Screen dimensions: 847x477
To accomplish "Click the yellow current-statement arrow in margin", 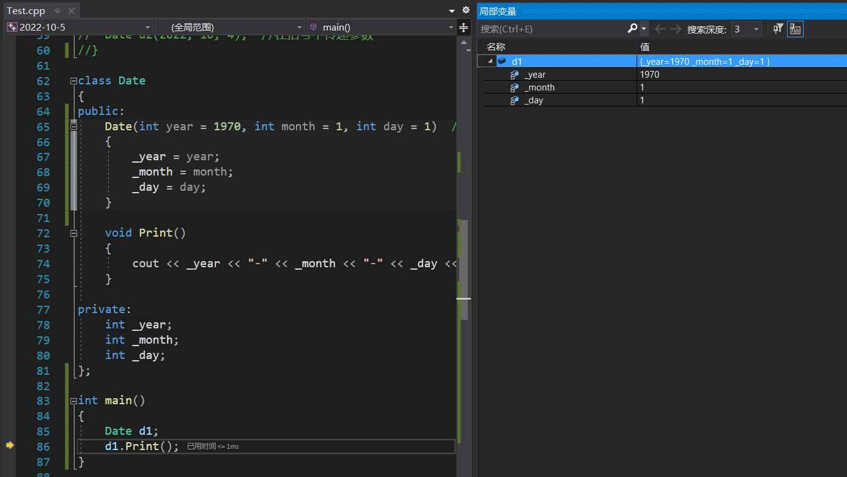I will coord(10,446).
